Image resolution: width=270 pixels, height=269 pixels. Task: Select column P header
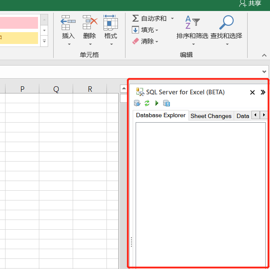[22, 89]
